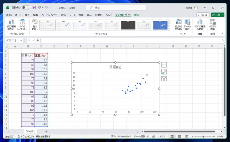Switch to the 書式 tab
This screenshot has width=230, height=142.
tap(137, 15)
